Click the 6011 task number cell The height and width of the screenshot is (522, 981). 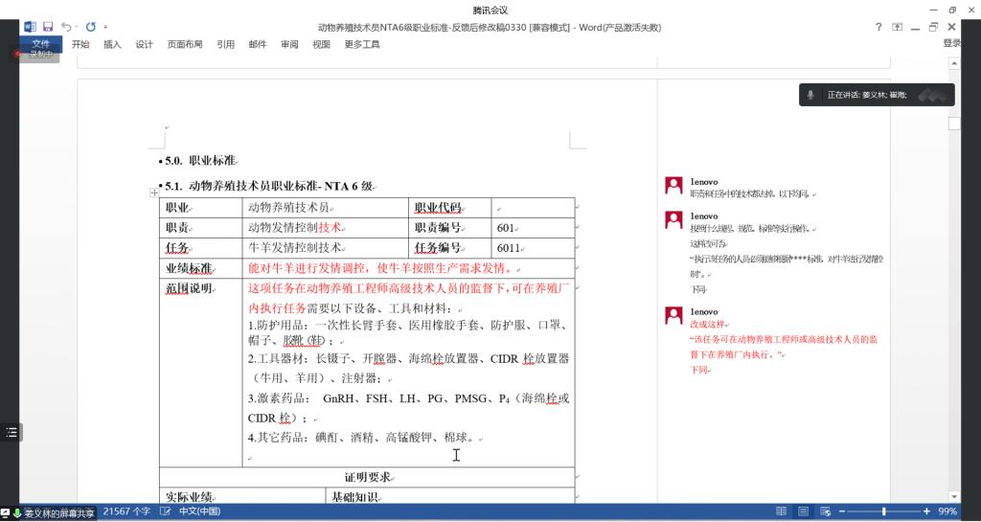(x=533, y=248)
